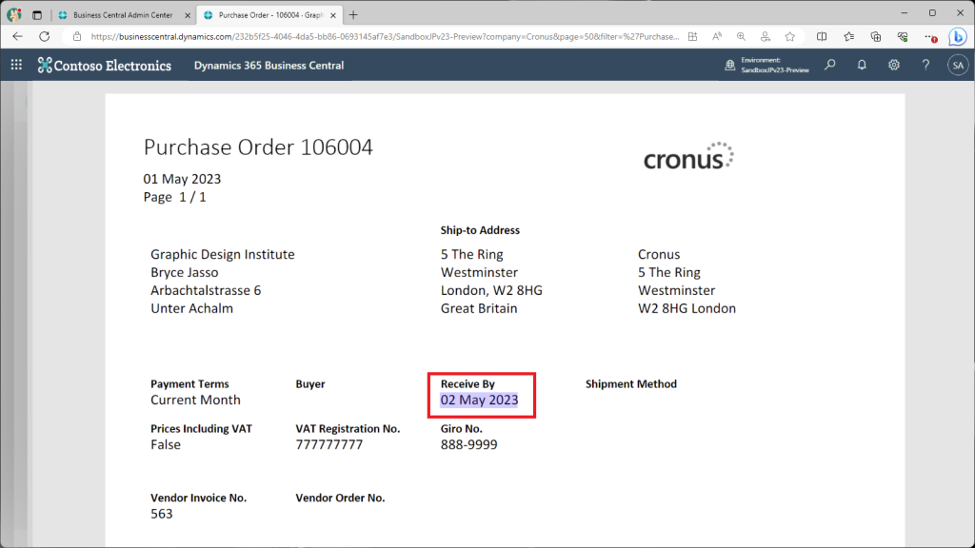The width and height of the screenshot is (975, 548).
Task: Click the document date 01 May 2023
Action: pyautogui.click(x=182, y=179)
